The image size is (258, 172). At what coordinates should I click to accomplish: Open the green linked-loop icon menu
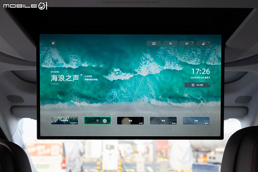187,43
